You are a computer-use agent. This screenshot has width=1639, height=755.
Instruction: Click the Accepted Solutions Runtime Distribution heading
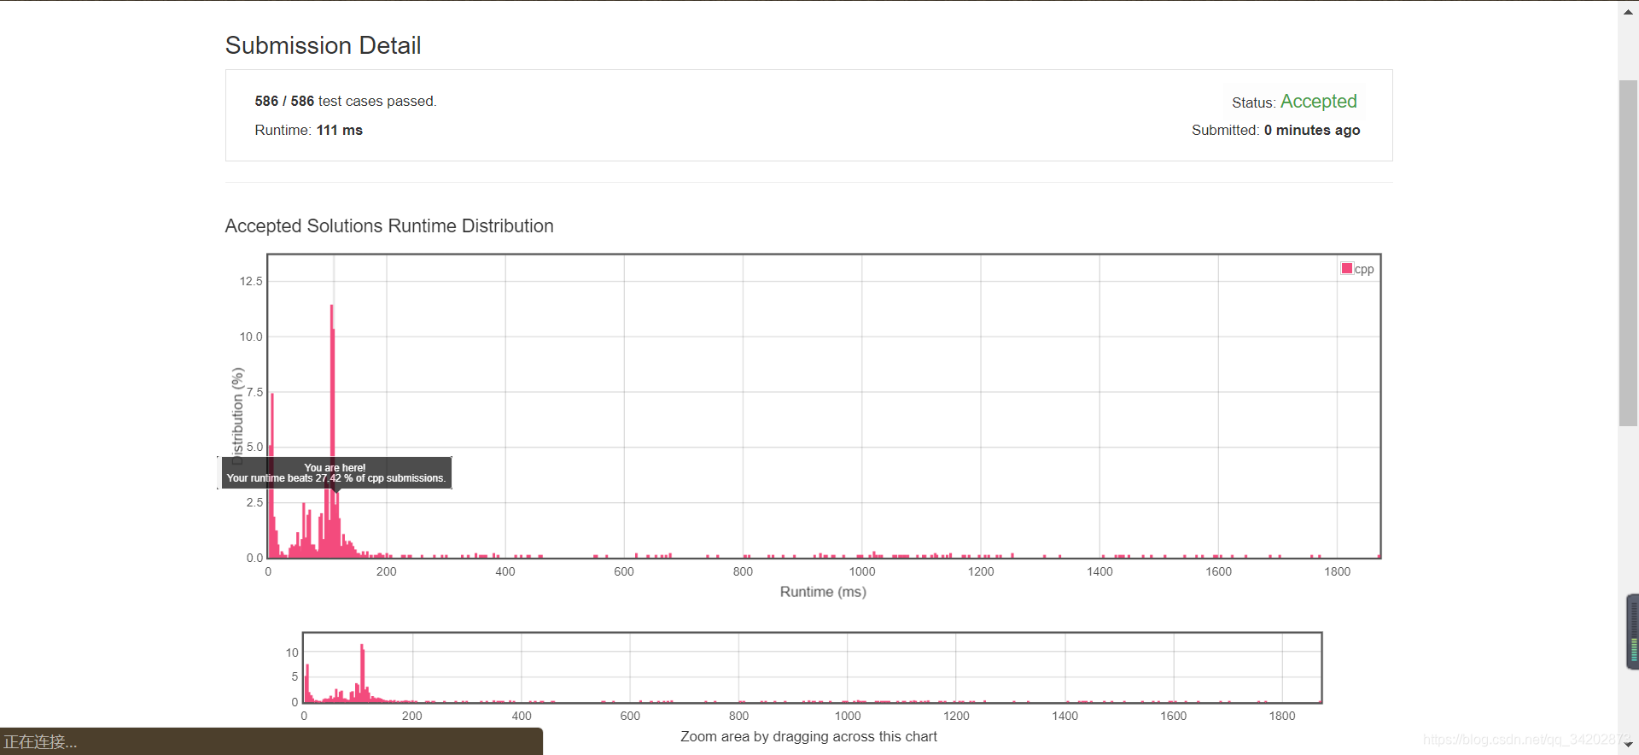pos(389,225)
